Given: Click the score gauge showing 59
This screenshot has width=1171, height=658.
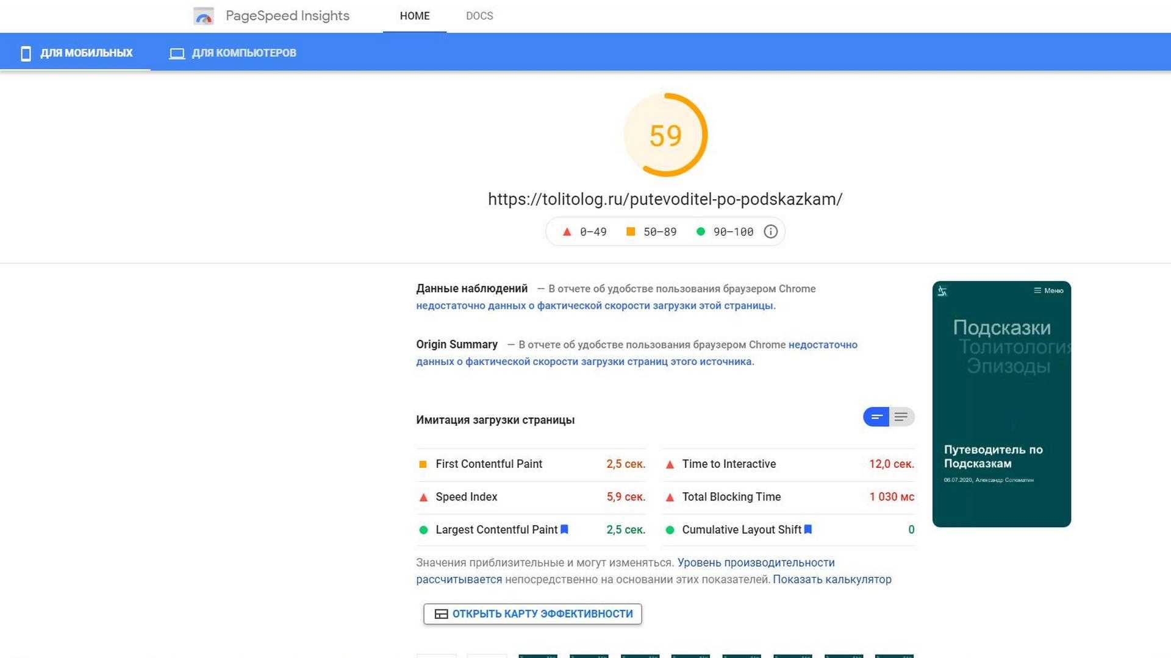Looking at the screenshot, I should click(665, 135).
